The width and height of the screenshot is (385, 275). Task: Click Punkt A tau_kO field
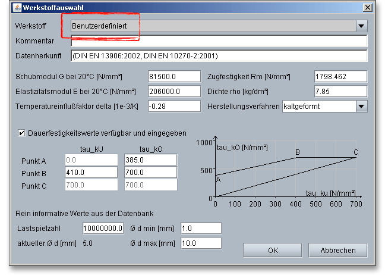pos(151,160)
